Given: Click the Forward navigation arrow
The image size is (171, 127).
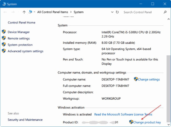Looking at the screenshot, I should 13,12.
